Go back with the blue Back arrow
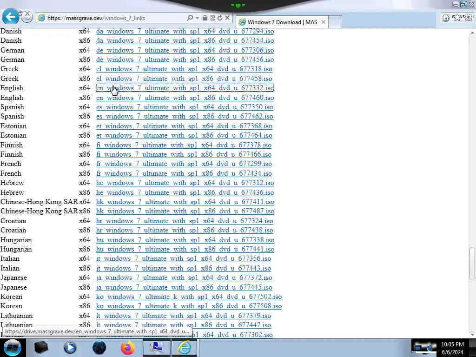 [10, 16]
